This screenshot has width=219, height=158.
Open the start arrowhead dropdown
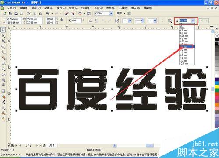point(130,21)
